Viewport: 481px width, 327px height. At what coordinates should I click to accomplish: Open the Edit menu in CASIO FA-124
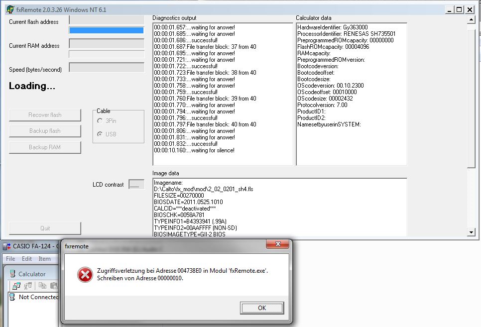click(x=27, y=259)
